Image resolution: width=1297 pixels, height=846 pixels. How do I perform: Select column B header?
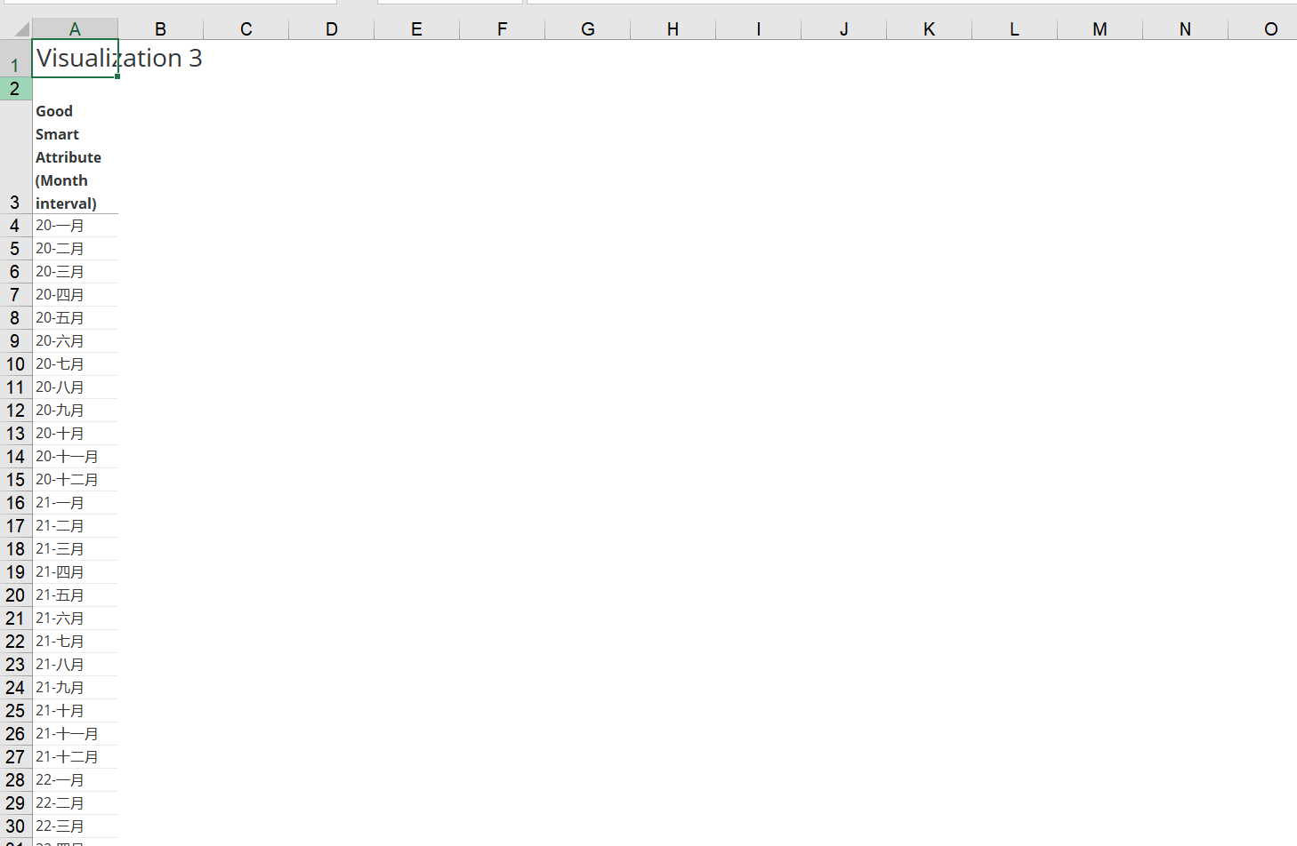(x=160, y=29)
